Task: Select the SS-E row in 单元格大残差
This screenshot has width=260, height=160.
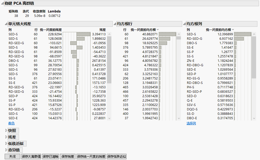Action: [13, 83]
